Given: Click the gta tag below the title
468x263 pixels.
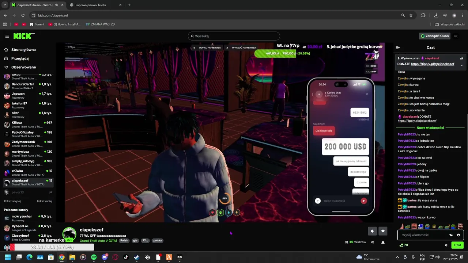Looking at the screenshot, I should pyautogui.click(x=135, y=241).
